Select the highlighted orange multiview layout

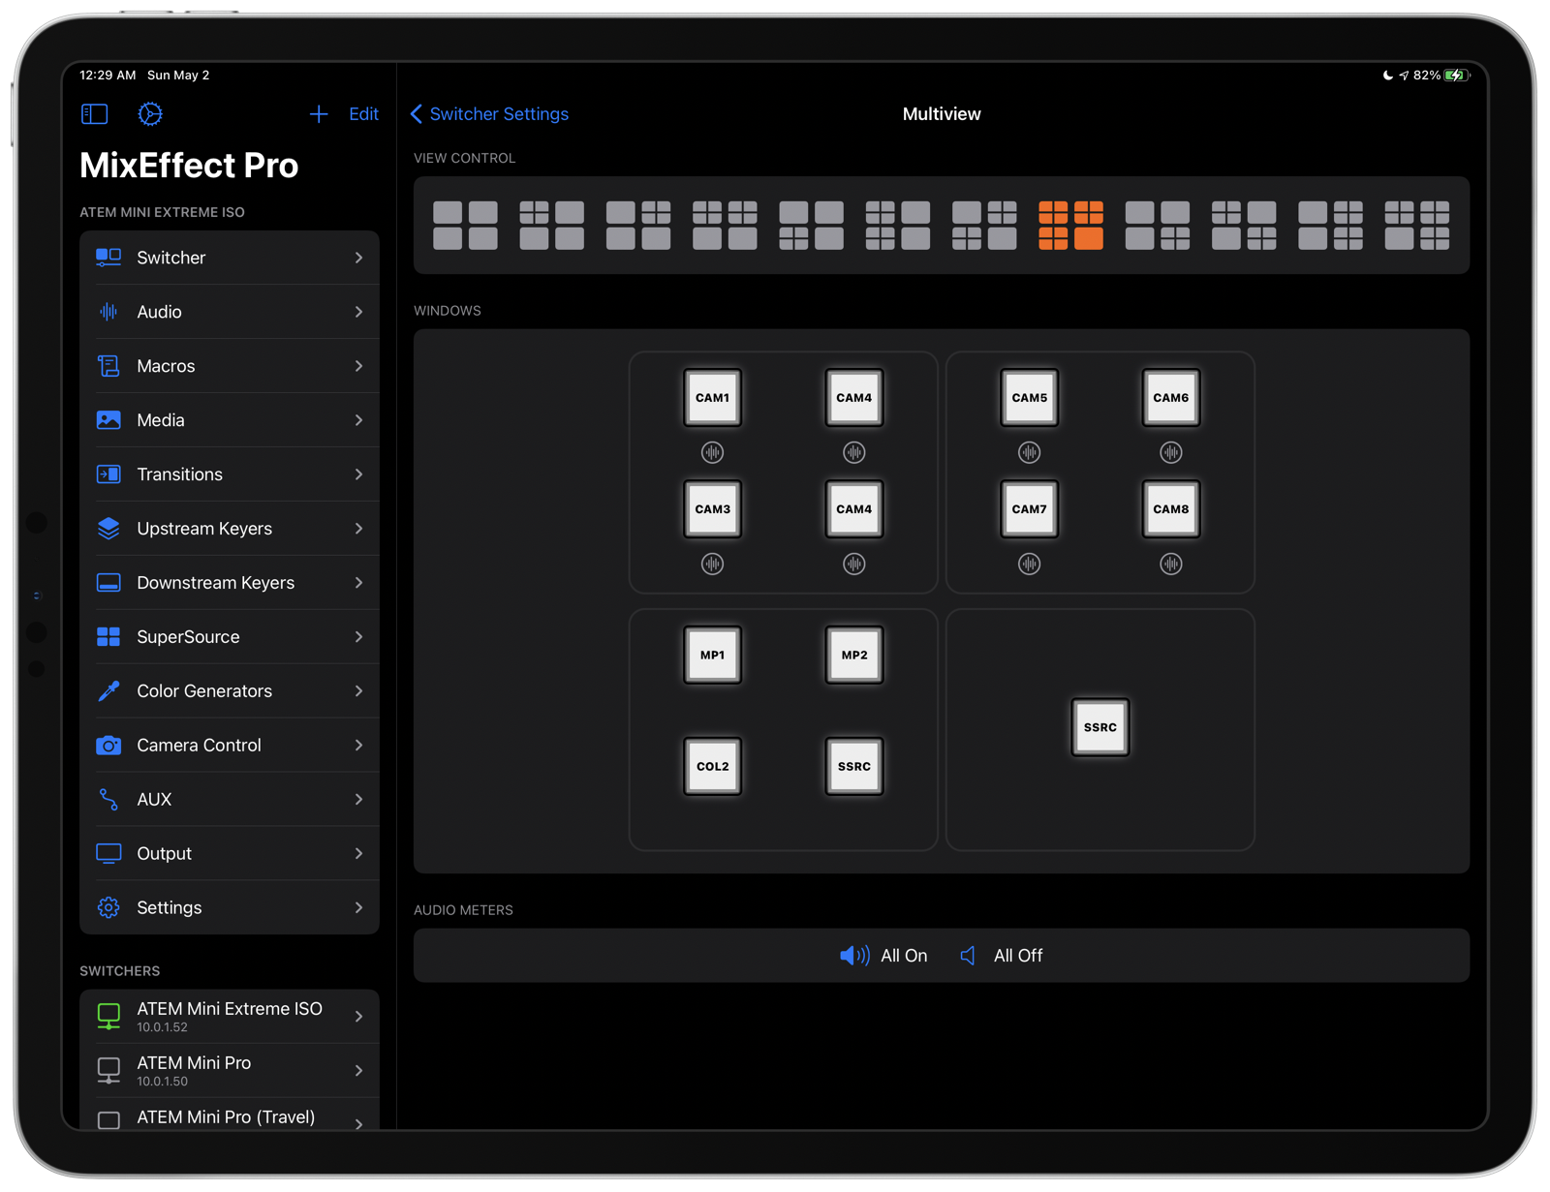[x=1070, y=226]
